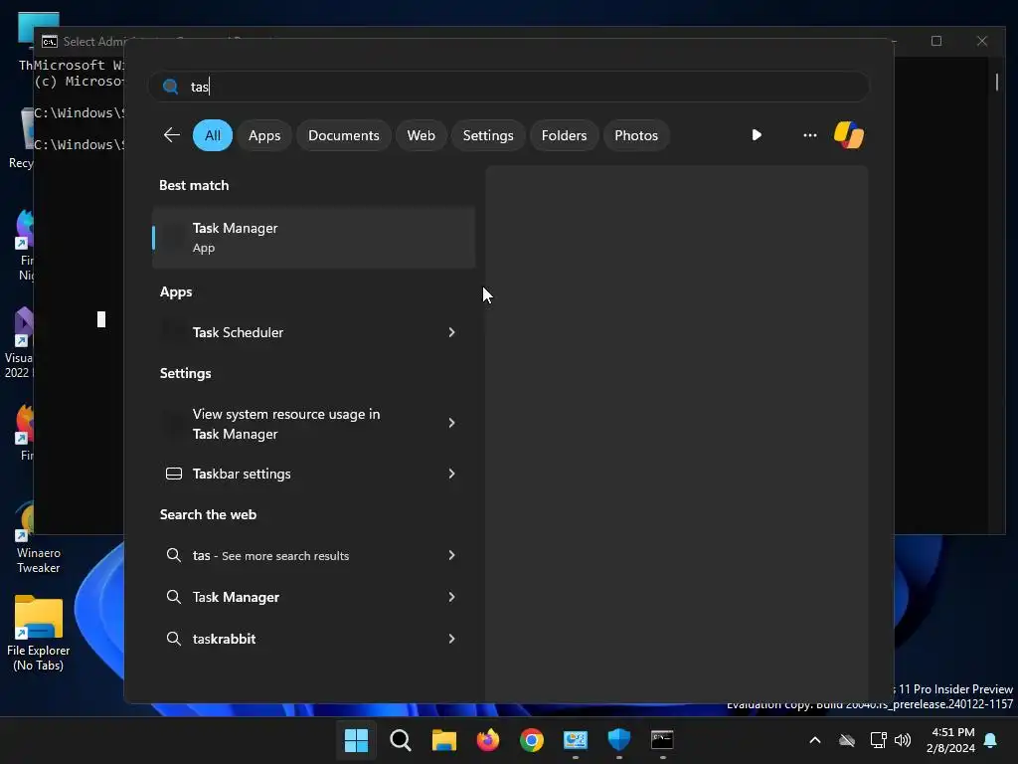Open Winaero Tweaker desktop shortcut
This screenshot has height=764, width=1018.
[x=39, y=538]
